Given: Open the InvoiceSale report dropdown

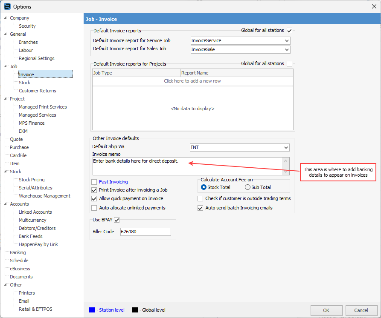Looking at the screenshot, I should tap(286, 49).
